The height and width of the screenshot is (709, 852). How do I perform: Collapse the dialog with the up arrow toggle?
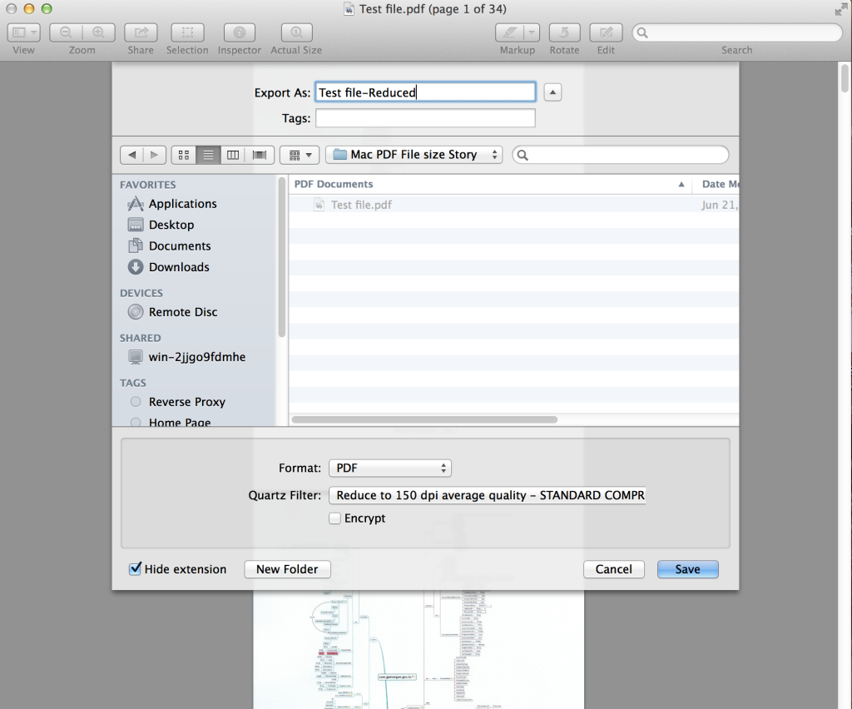[552, 92]
